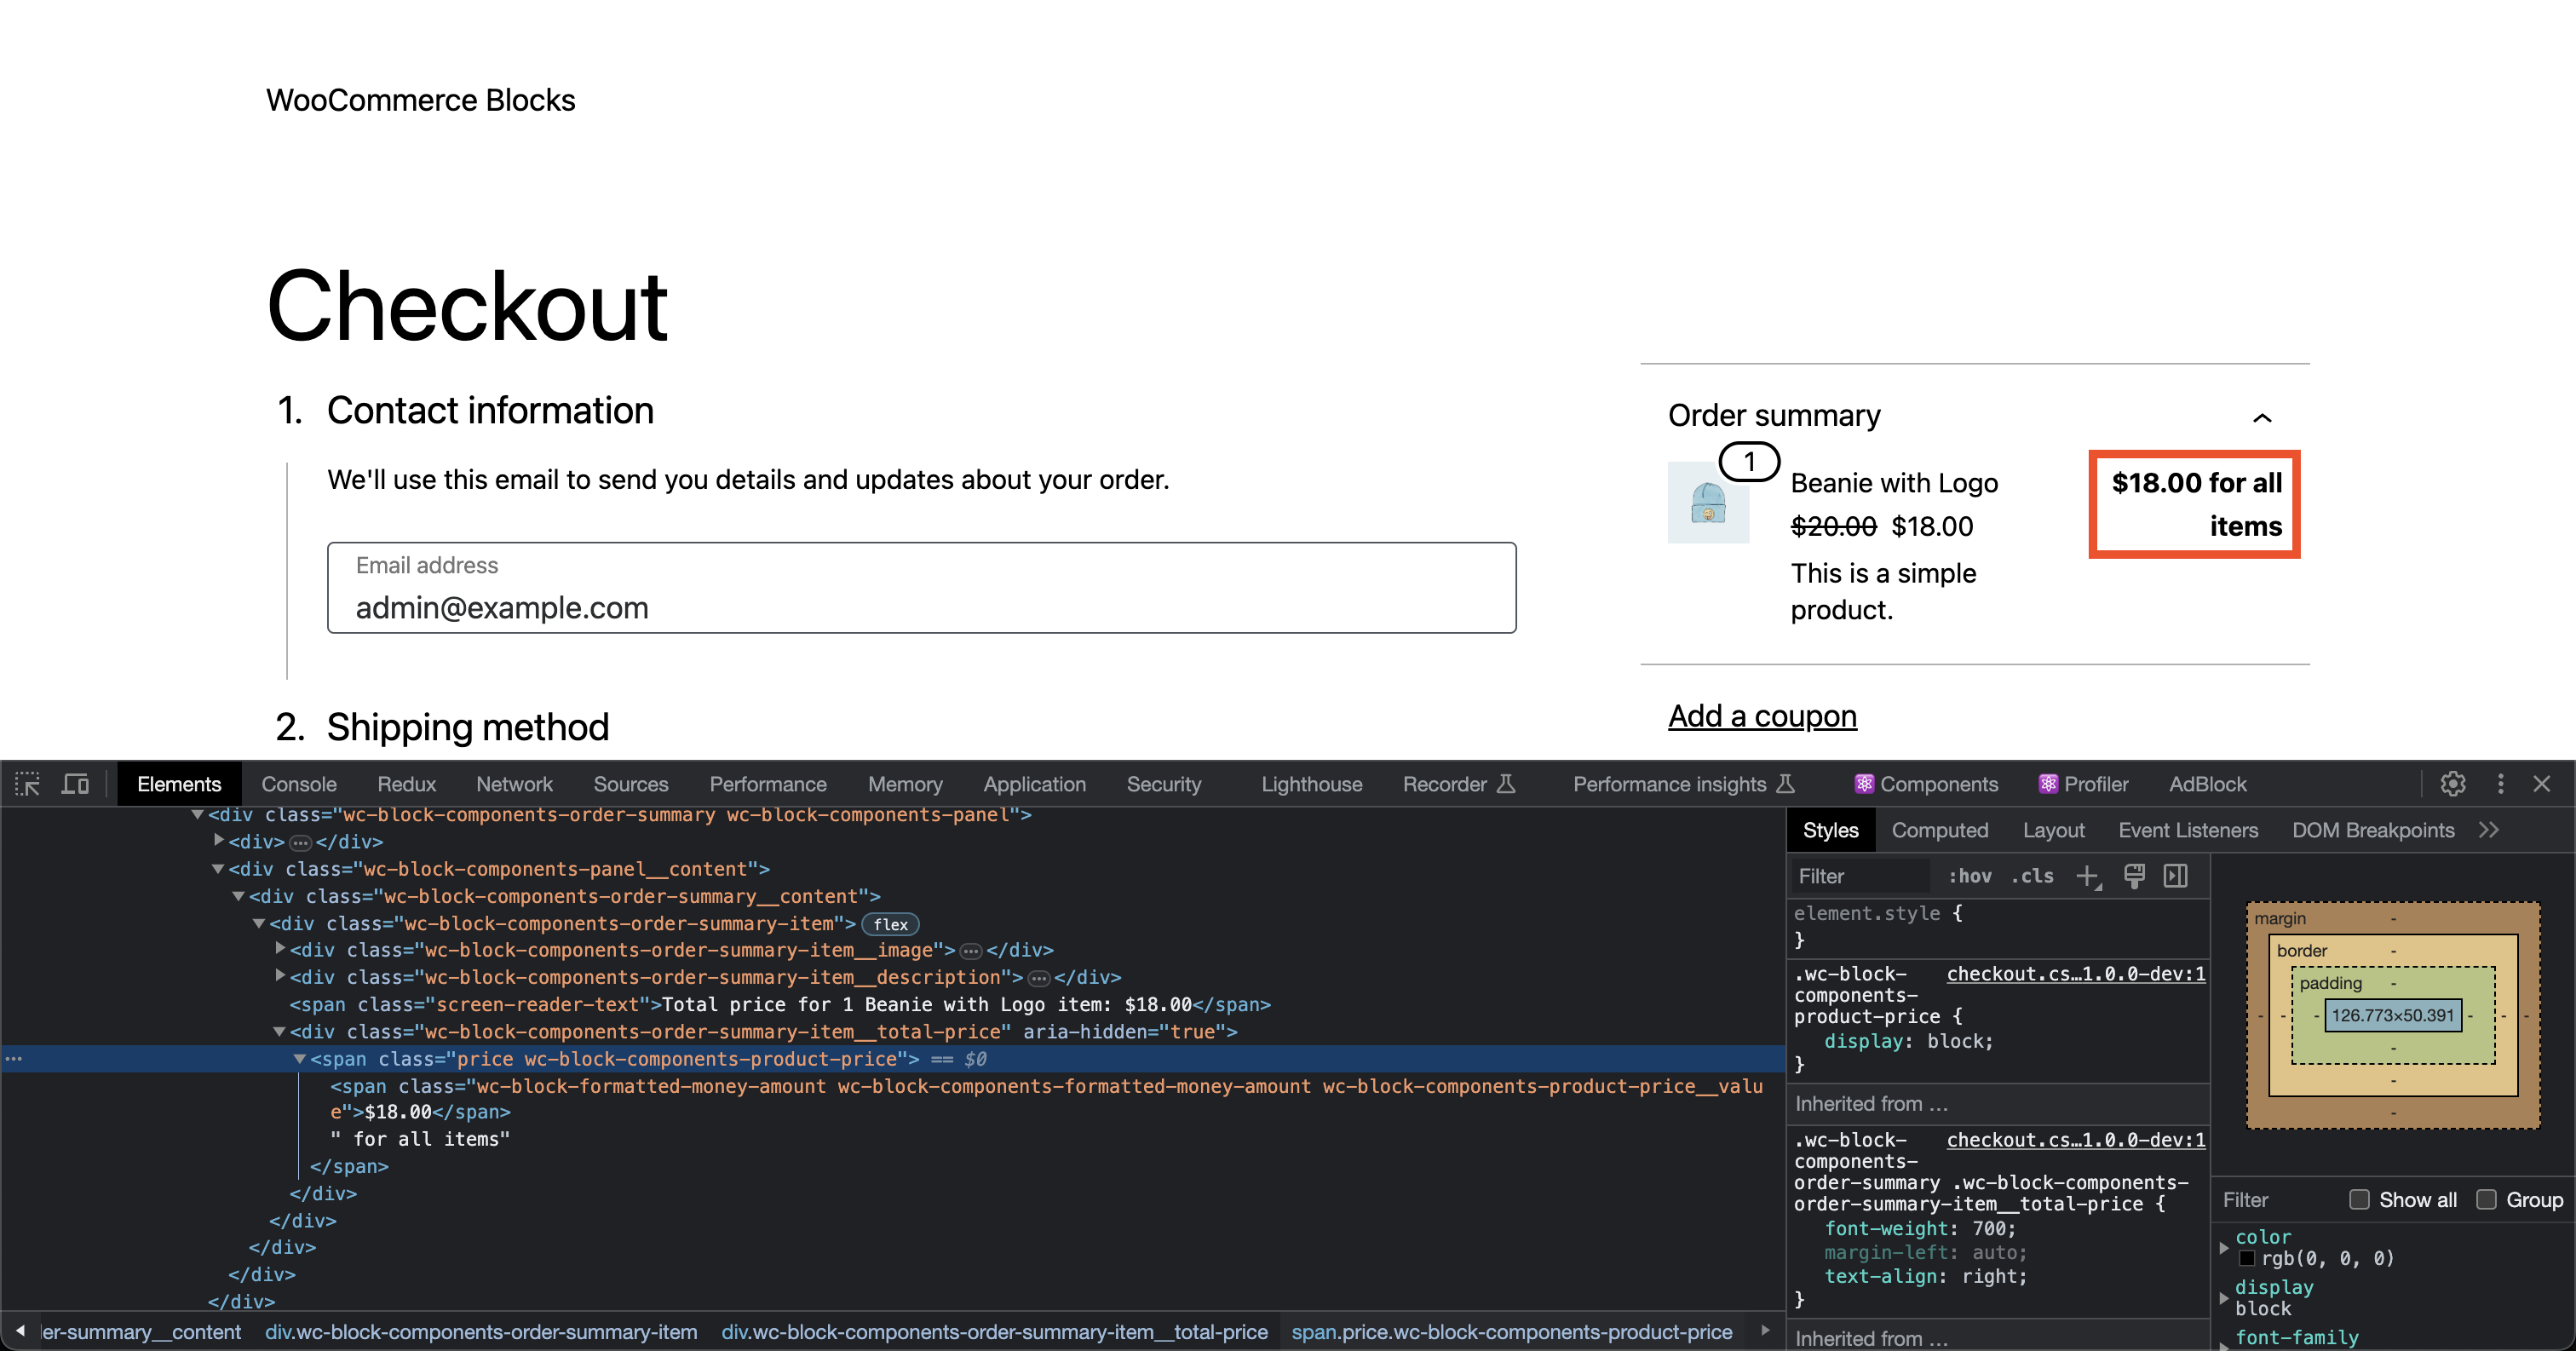Click the Add a coupon link

click(1762, 716)
